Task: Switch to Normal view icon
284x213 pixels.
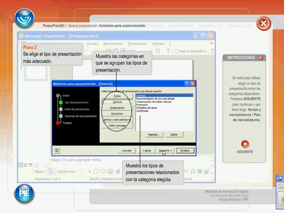Action: coord(21,165)
